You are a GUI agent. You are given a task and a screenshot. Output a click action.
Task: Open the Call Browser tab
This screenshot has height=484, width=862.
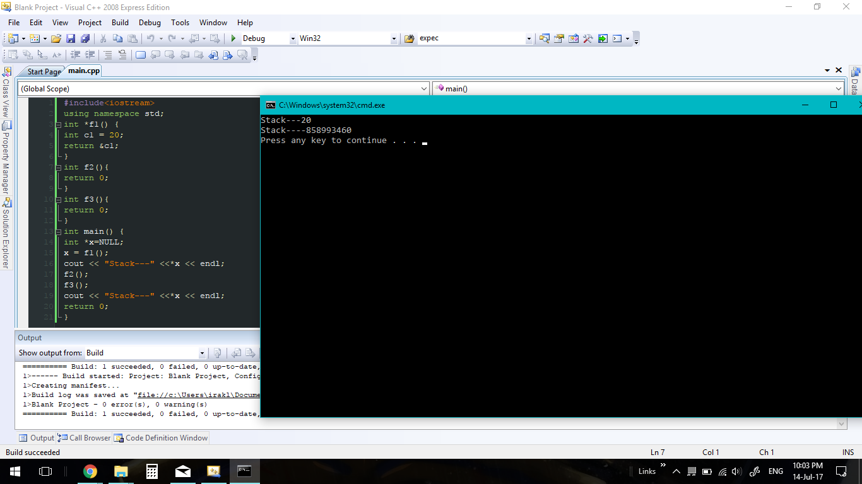pos(89,438)
